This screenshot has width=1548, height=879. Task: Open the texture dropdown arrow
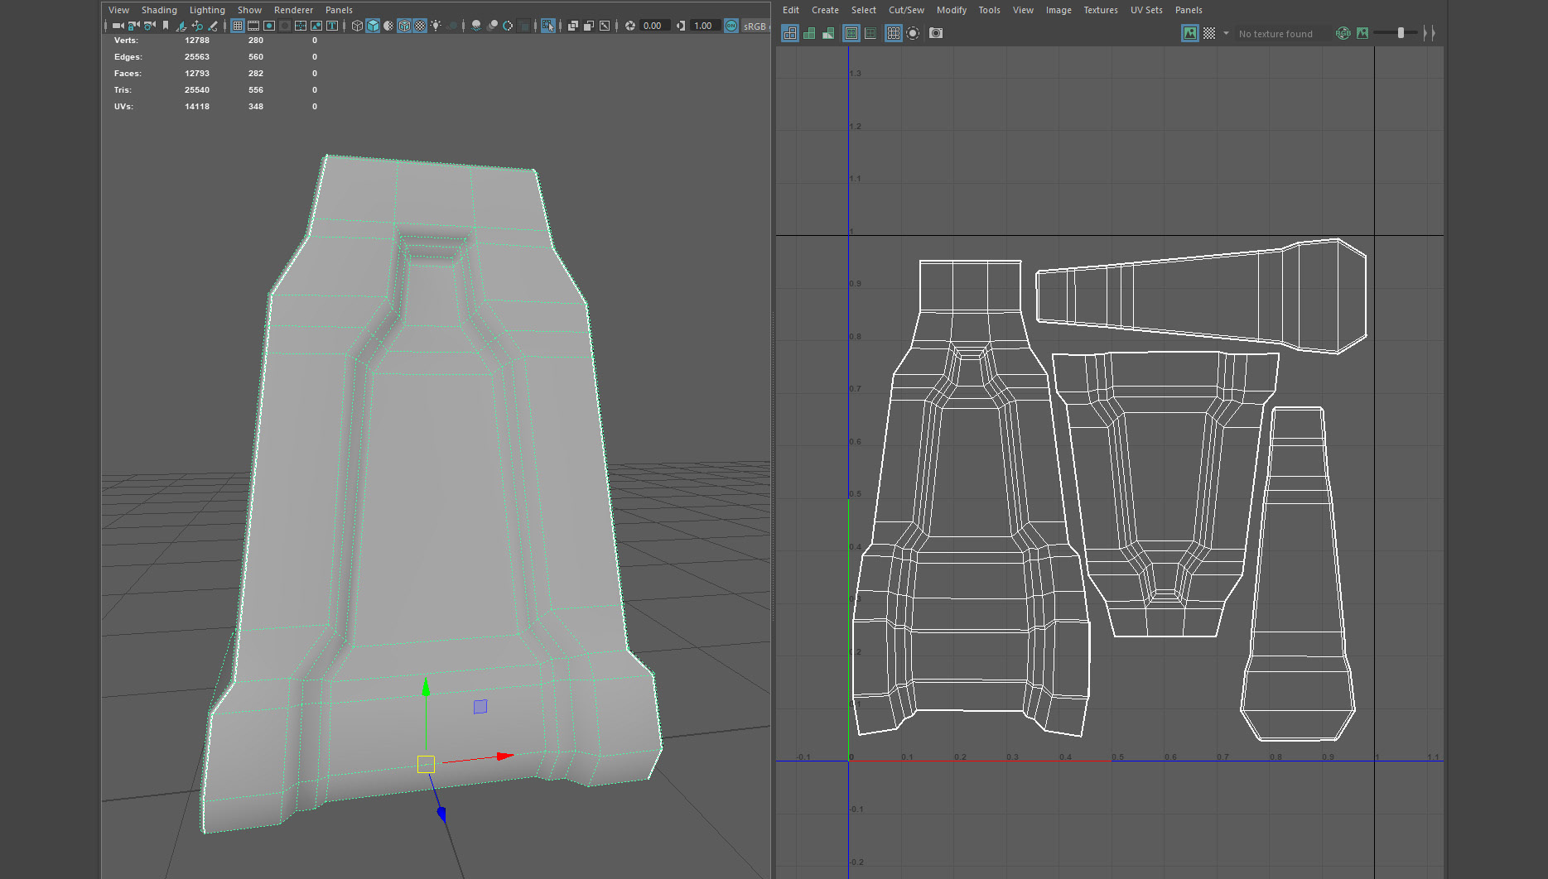[x=1226, y=33]
